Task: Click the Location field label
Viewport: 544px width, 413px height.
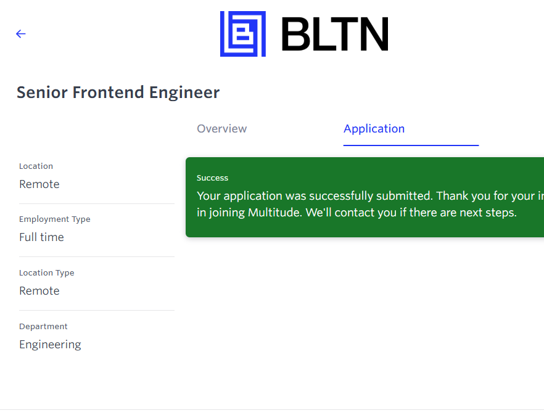Action: coord(36,166)
